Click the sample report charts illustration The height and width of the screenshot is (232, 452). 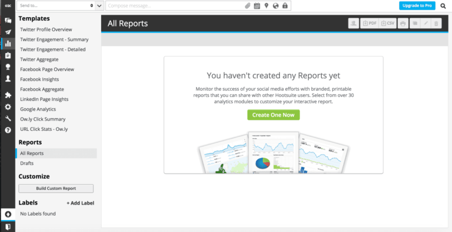(273, 152)
